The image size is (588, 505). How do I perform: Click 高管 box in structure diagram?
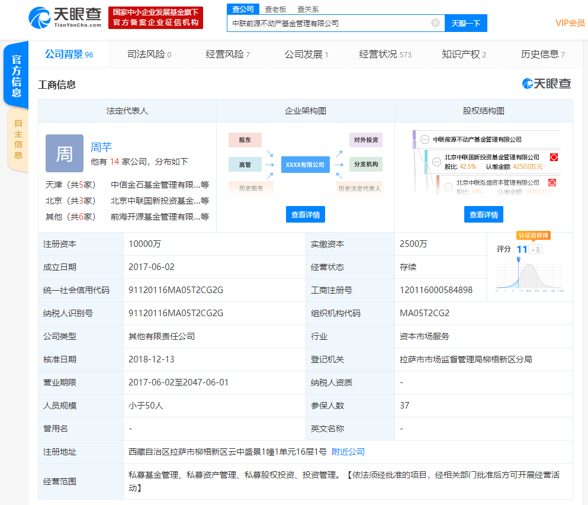tap(245, 165)
